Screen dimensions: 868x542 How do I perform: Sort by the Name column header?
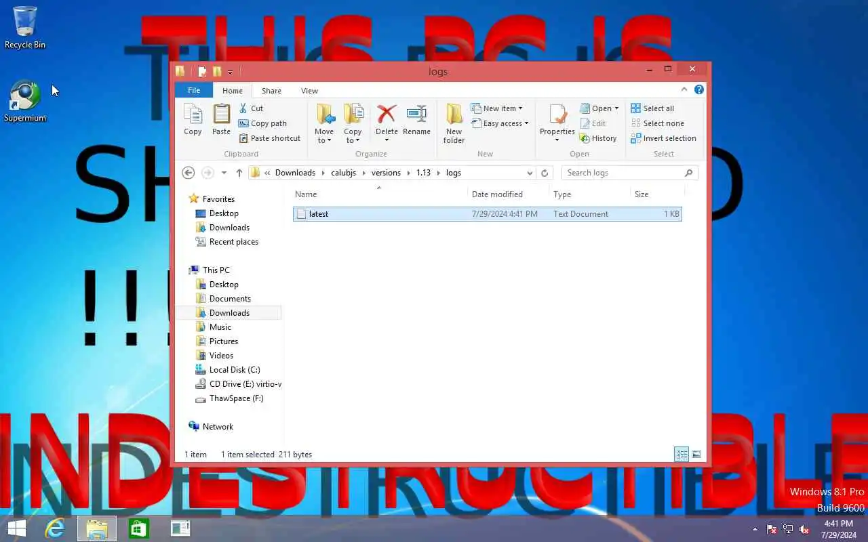click(380, 194)
